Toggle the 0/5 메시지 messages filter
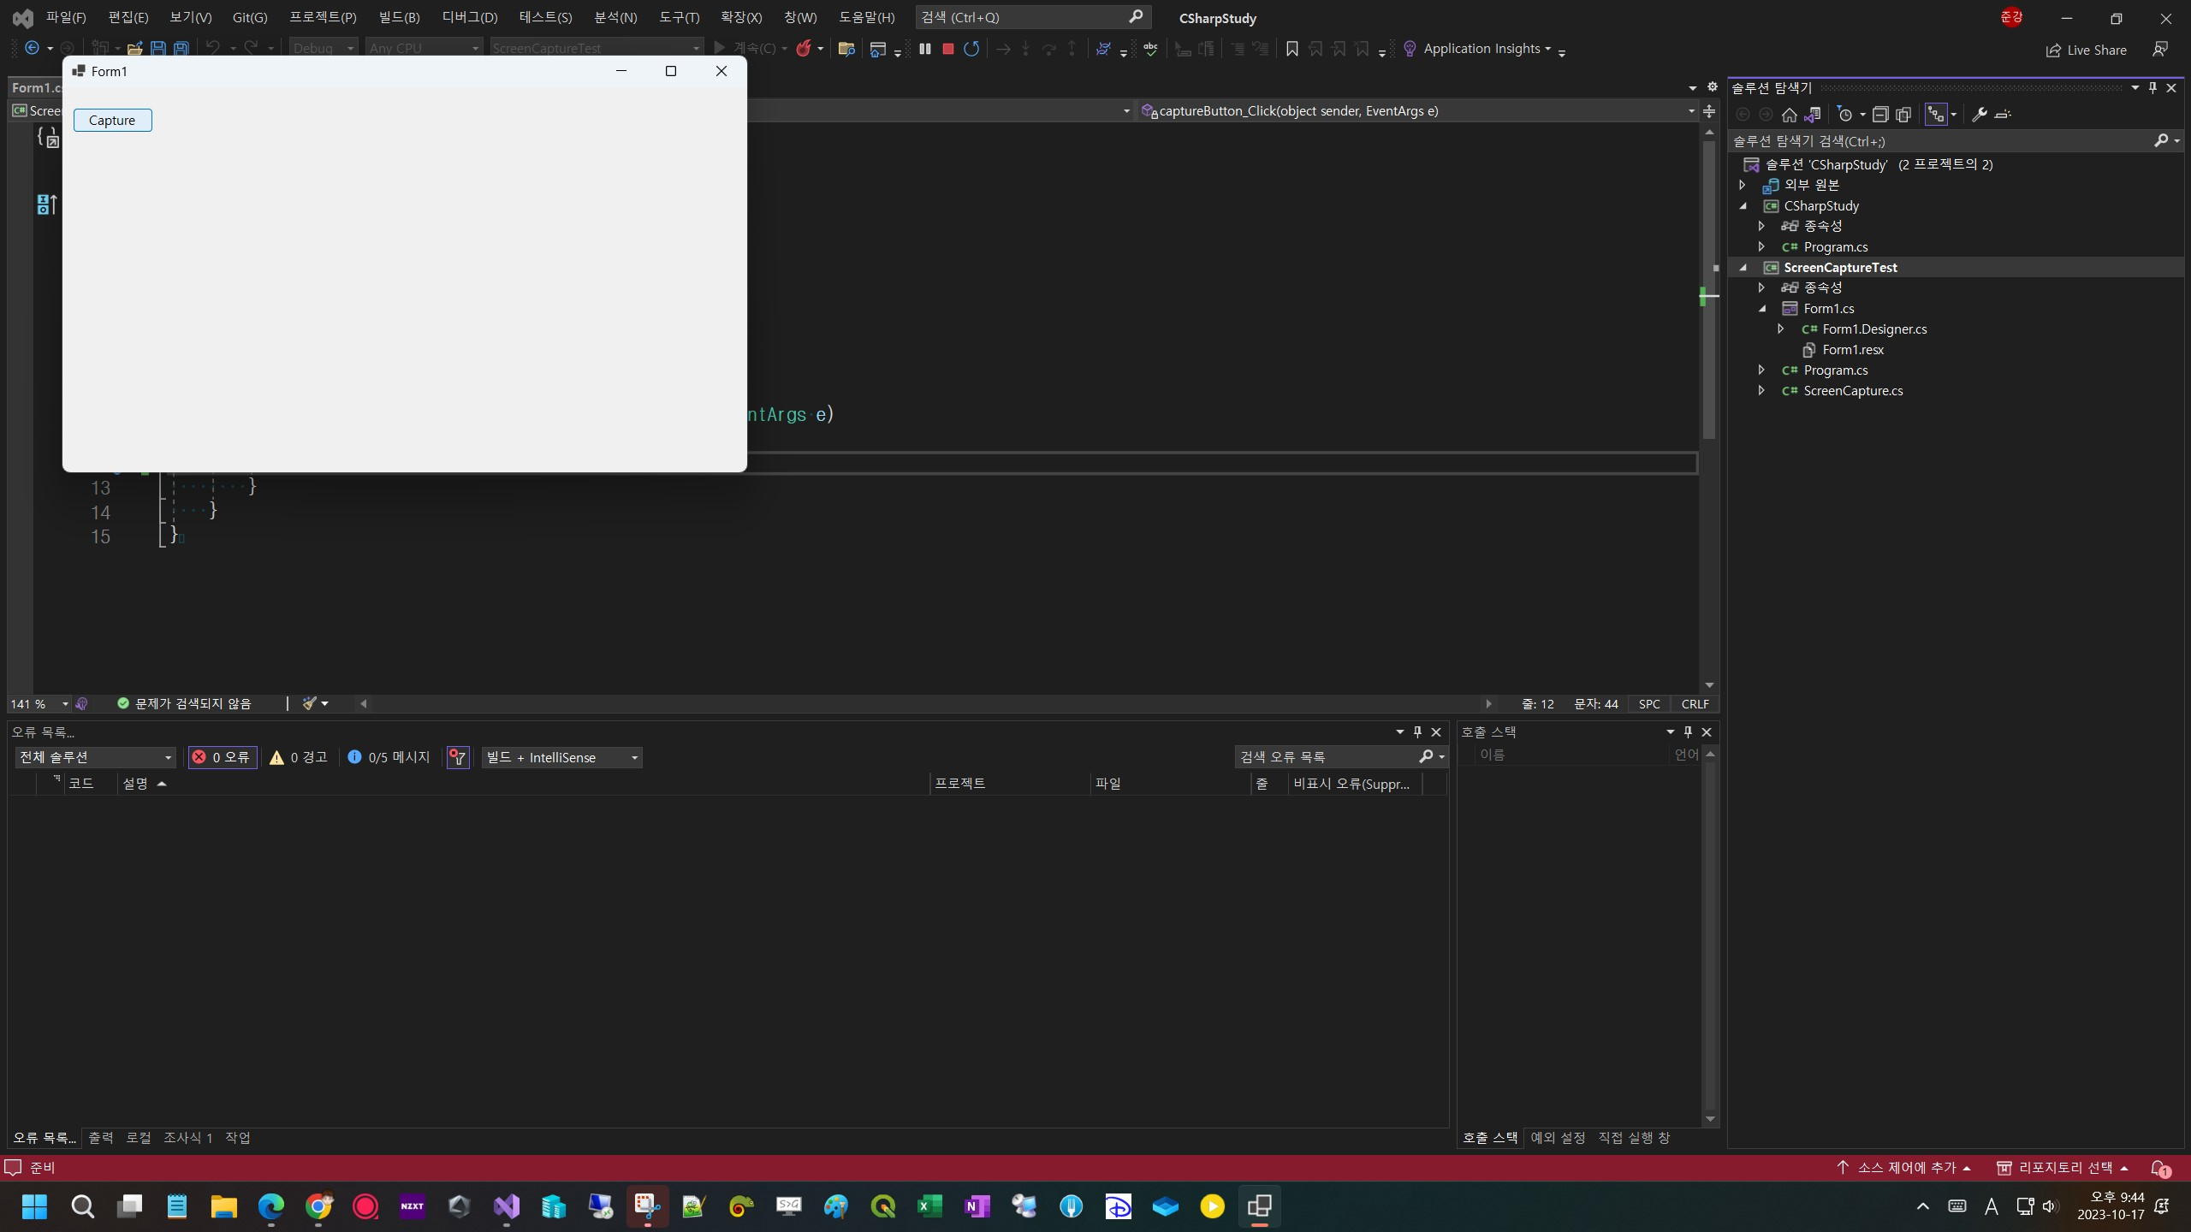 click(x=389, y=757)
